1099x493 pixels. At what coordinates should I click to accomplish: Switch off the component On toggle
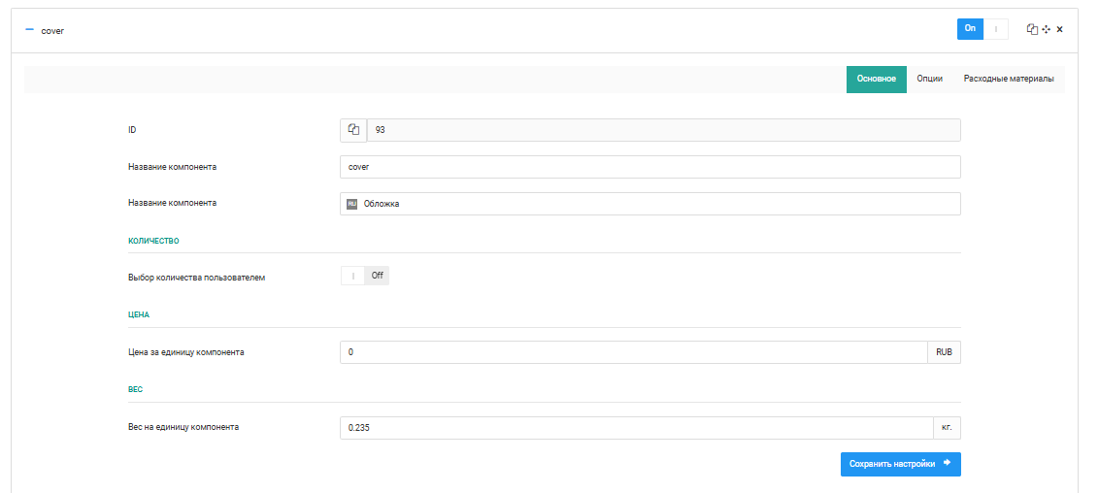tap(982, 29)
